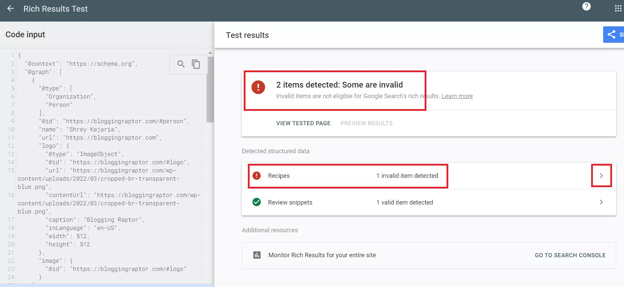The height and width of the screenshot is (287, 624).
Task: Click the Recipes error icon
Action: [x=256, y=176]
